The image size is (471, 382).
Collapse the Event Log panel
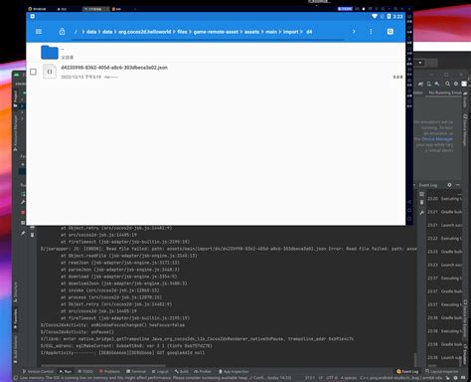click(x=458, y=185)
